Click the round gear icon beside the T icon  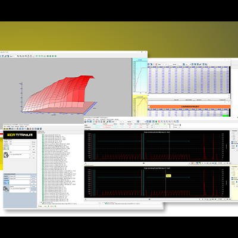click(38, 129)
